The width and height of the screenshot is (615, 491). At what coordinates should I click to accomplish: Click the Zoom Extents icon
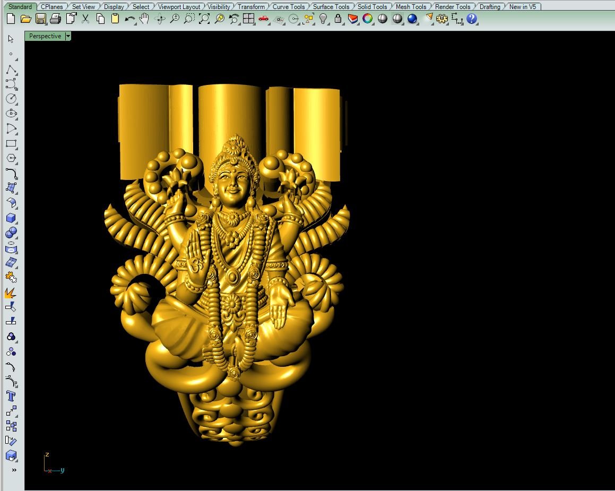(204, 19)
